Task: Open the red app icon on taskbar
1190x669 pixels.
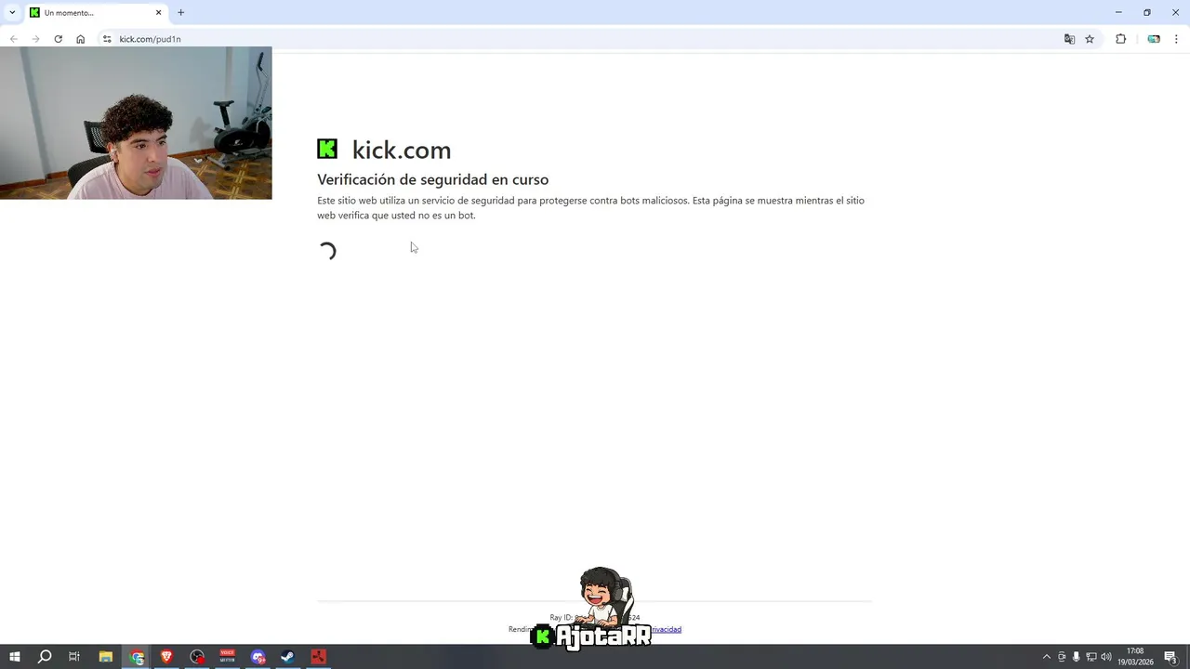Action: coord(319,657)
